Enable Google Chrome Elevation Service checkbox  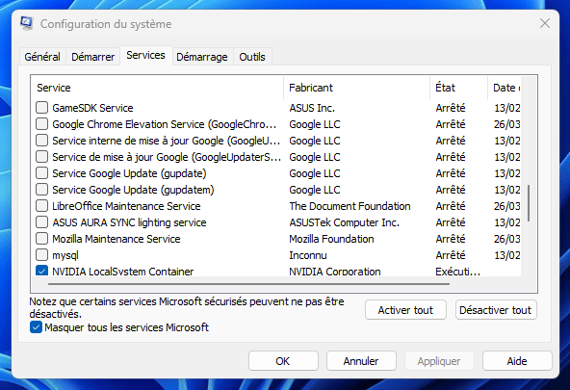[41, 124]
